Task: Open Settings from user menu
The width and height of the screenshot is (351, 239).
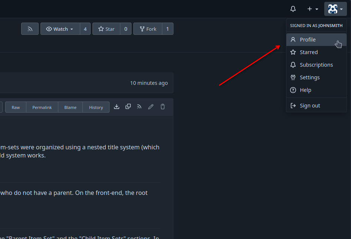Action: coord(316,77)
